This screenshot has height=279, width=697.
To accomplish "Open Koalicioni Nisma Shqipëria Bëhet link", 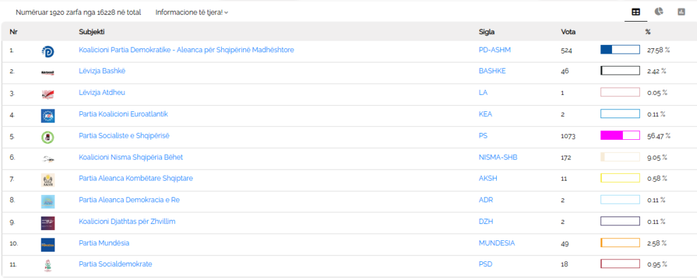I will (x=131, y=157).
